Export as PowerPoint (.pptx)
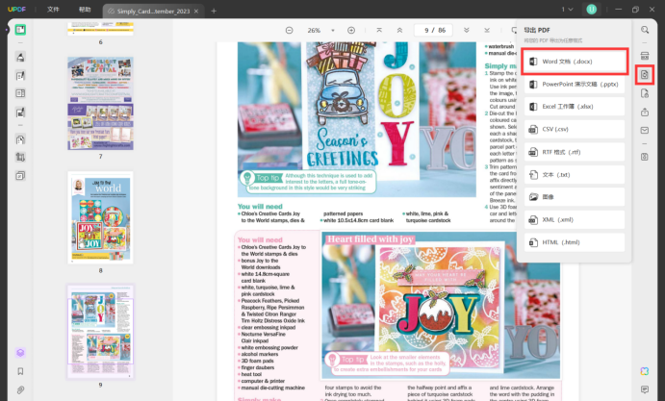 click(x=575, y=84)
